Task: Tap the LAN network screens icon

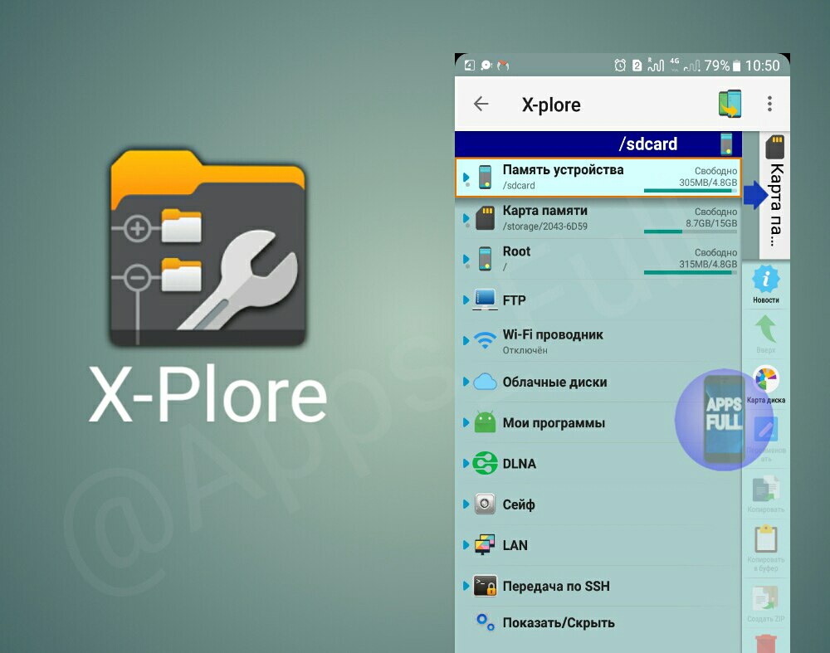Action: pos(485,544)
